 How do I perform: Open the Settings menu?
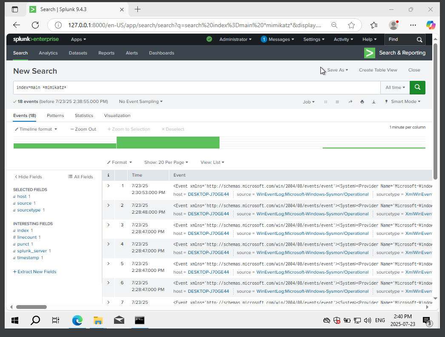tap(314, 40)
